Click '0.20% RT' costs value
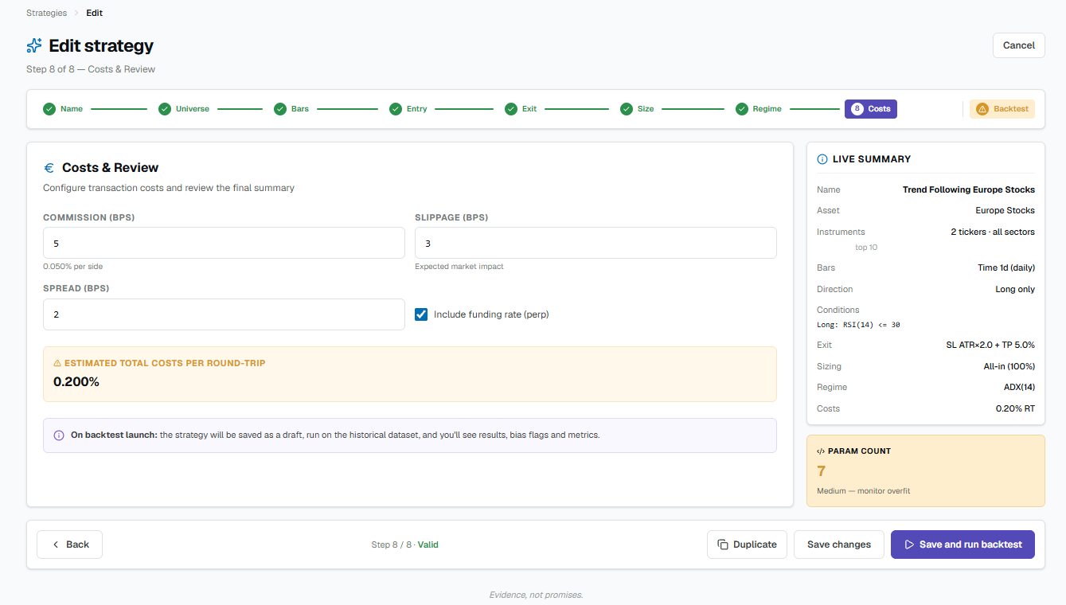 click(1015, 408)
